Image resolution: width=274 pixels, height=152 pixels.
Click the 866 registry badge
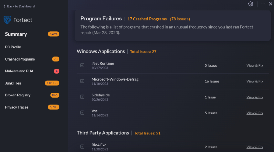[55, 95]
